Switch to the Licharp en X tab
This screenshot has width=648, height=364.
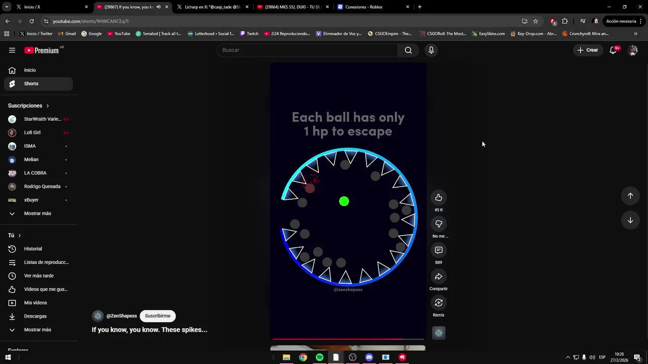[x=213, y=7]
